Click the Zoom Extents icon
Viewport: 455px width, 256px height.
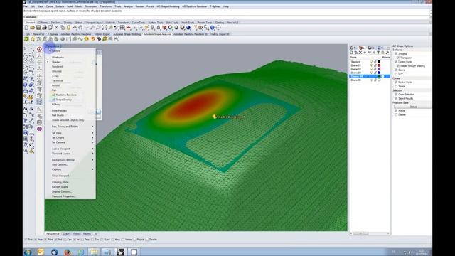105,28
